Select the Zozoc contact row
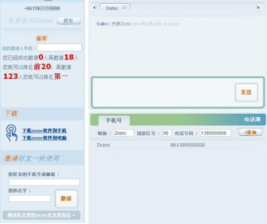 pos(177,145)
